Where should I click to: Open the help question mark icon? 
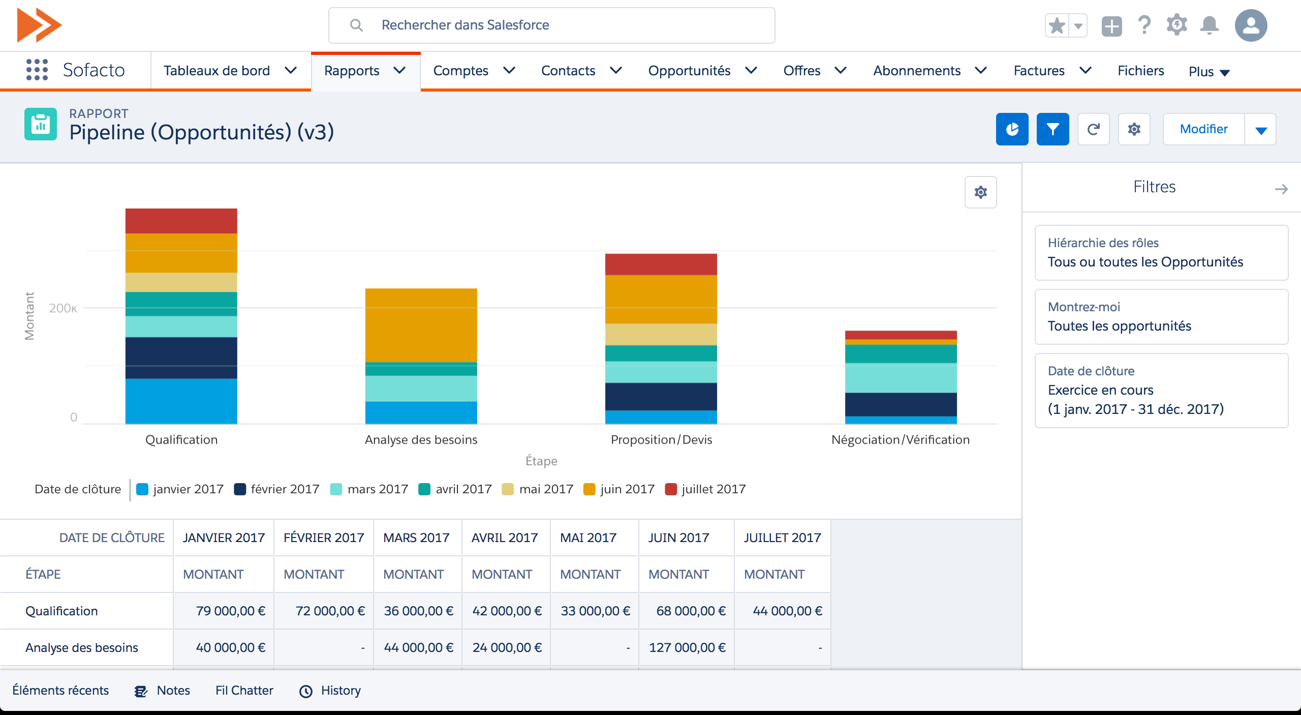pyautogui.click(x=1144, y=25)
